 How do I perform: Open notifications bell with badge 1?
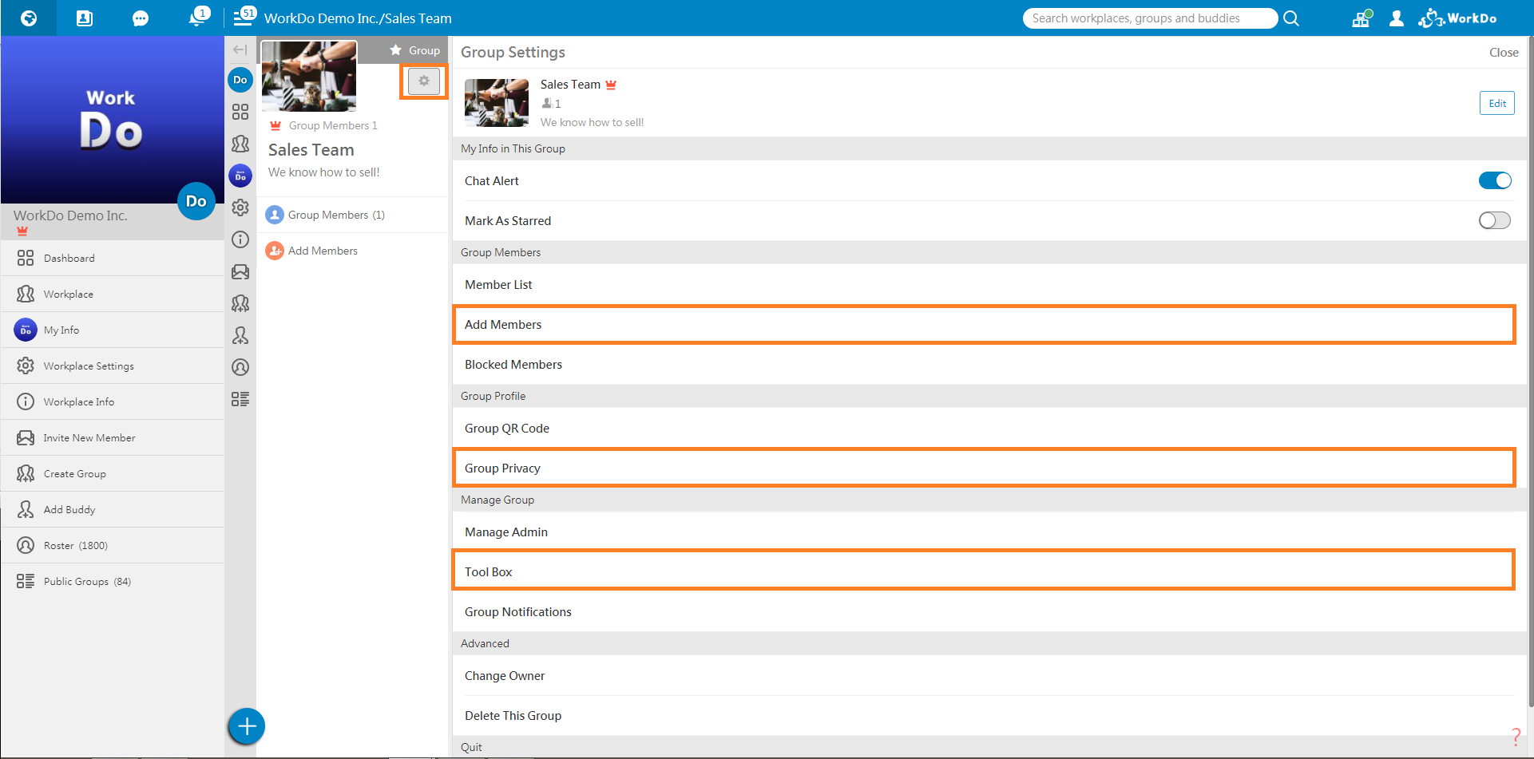[197, 17]
